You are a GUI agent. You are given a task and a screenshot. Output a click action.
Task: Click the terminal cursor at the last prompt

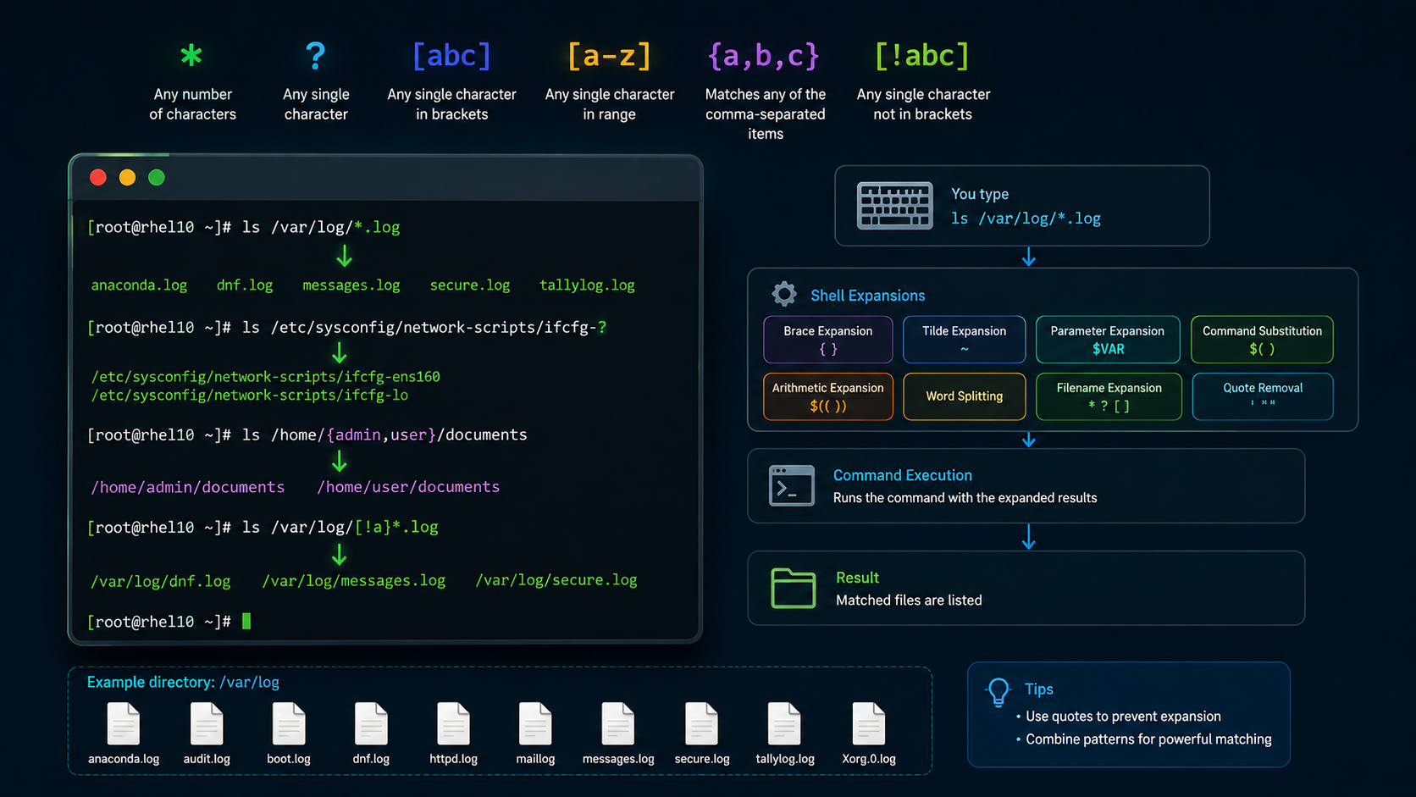(246, 621)
